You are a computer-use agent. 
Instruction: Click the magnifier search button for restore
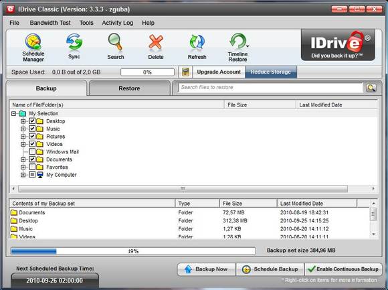(x=371, y=88)
